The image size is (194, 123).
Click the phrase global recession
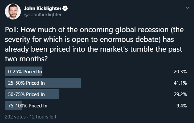[142, 30]
